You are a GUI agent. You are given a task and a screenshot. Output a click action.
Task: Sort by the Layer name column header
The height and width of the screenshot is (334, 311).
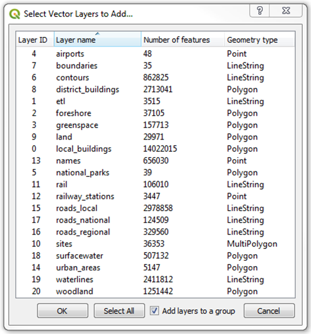97,39
